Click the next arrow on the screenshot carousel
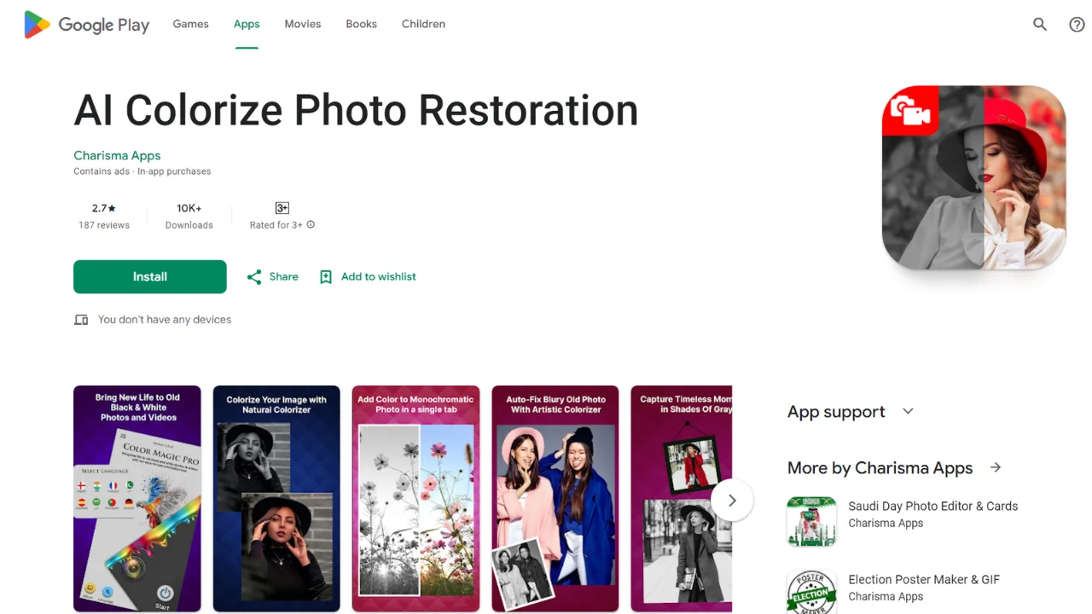Screen dimensions: 1092x614 tap(731, 501)
